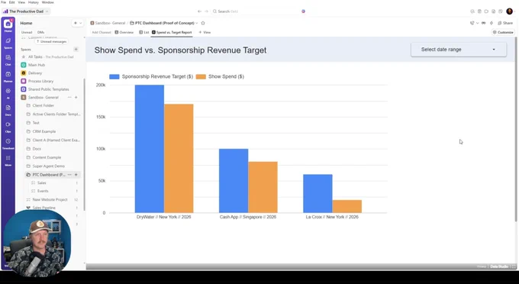Open the Window menu
This screenshot has height=284, width=519.
point(47,2)
